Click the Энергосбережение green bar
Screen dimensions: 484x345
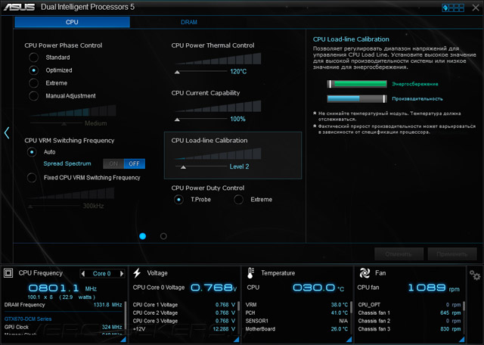(357, 84)
